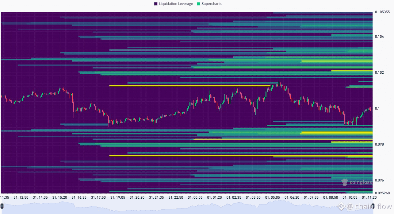Click the 01, 11:20 time label

(369, 197)
